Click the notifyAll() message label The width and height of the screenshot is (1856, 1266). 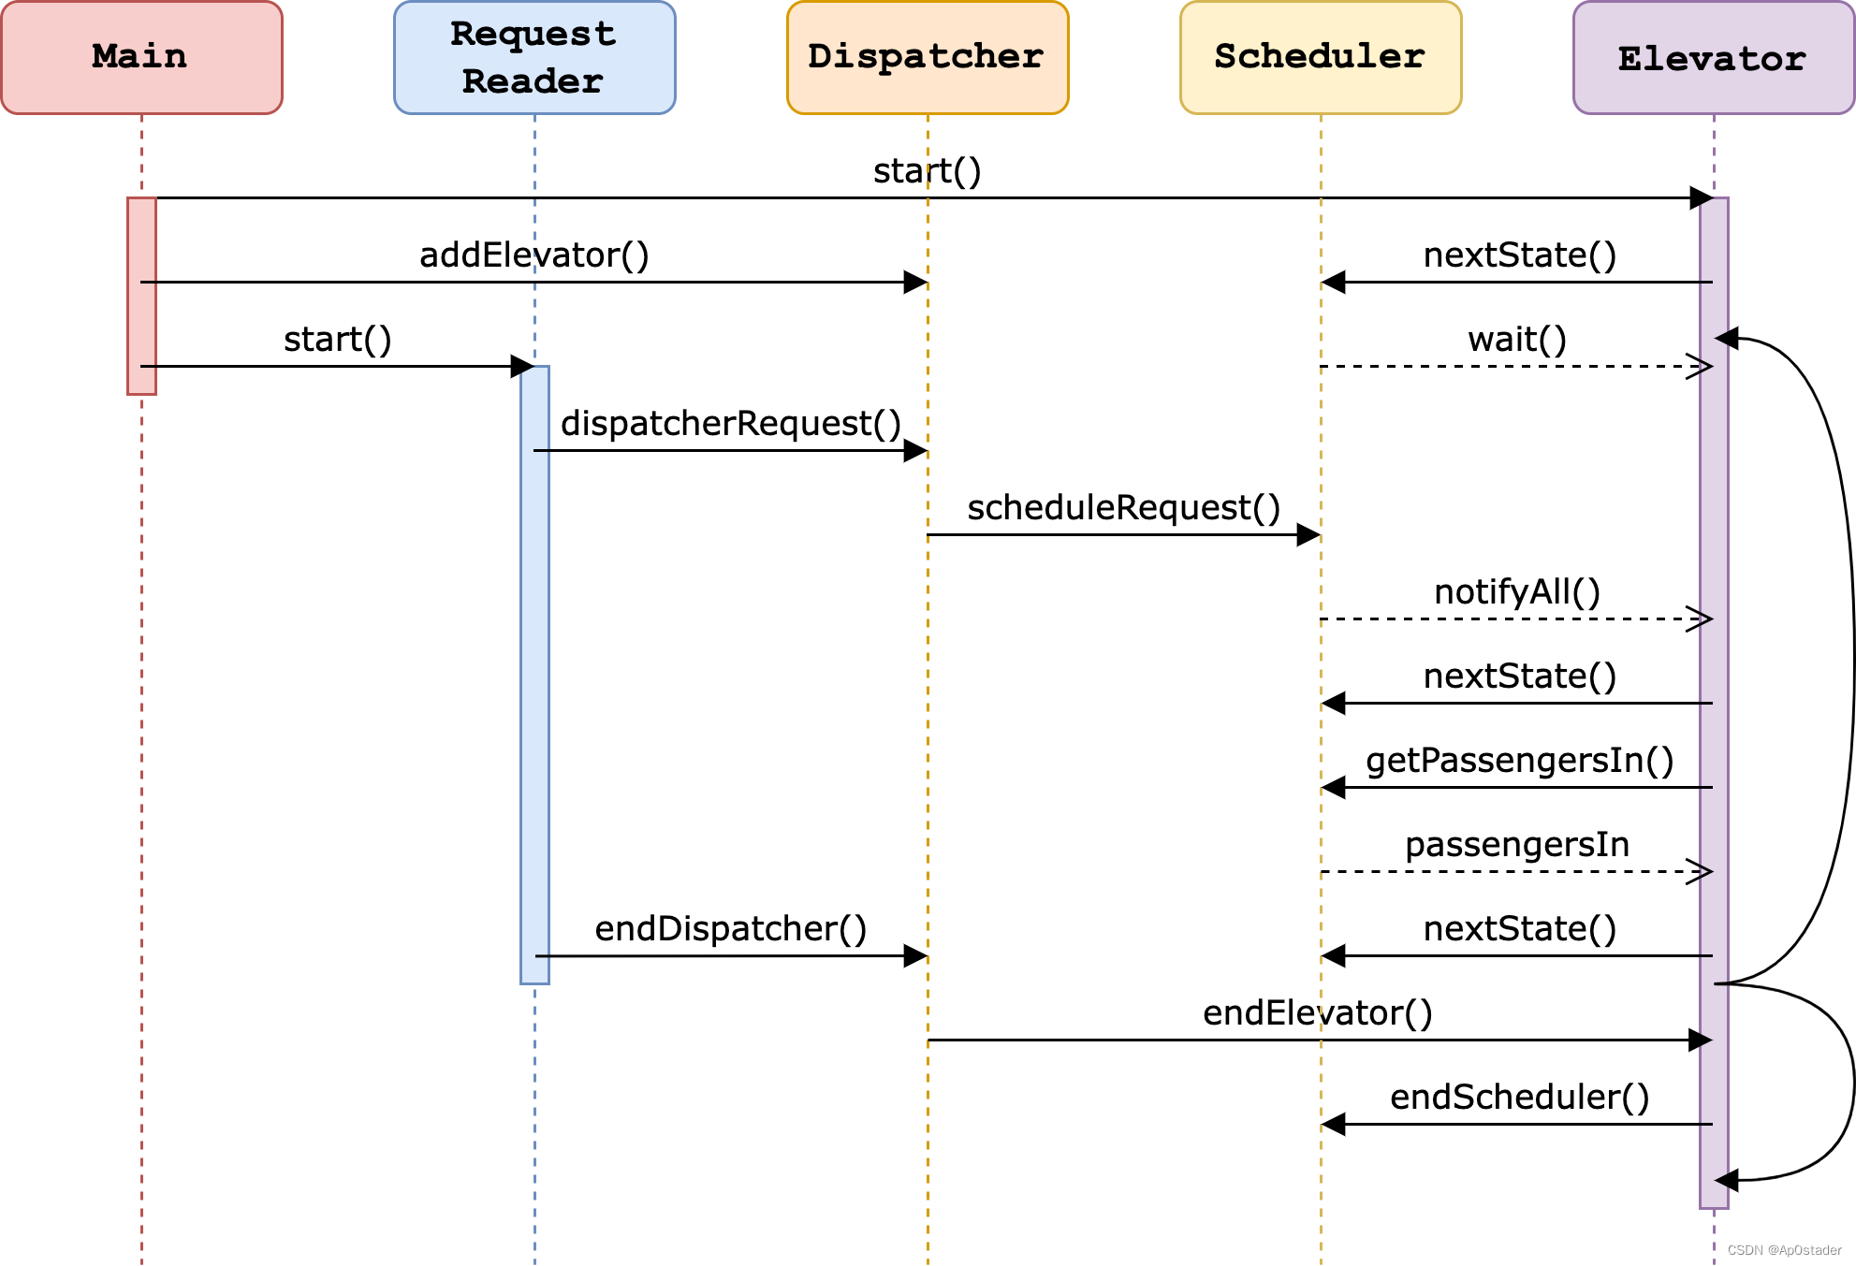(x=1517, y=592)
